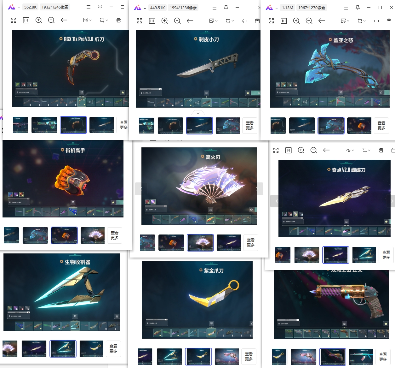The width and height of the screenshot is (395, 368).
Task: Print the 剥皮小刀 image
Action: click(245, 21)
